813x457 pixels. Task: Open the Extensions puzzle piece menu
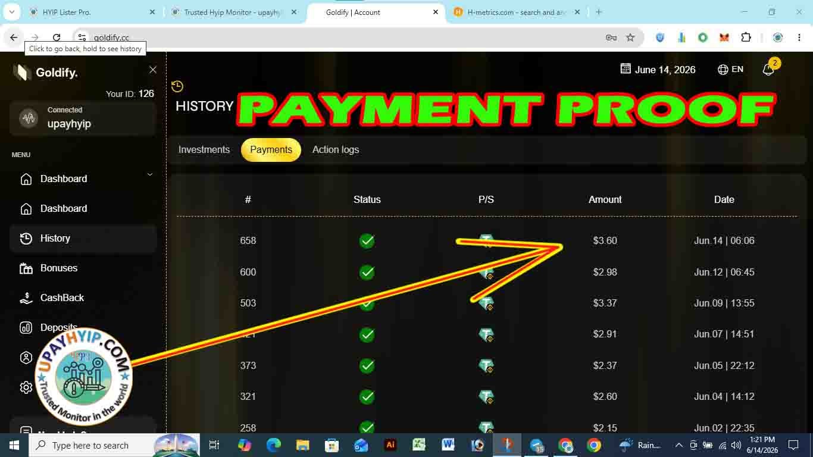click(746, 37)
